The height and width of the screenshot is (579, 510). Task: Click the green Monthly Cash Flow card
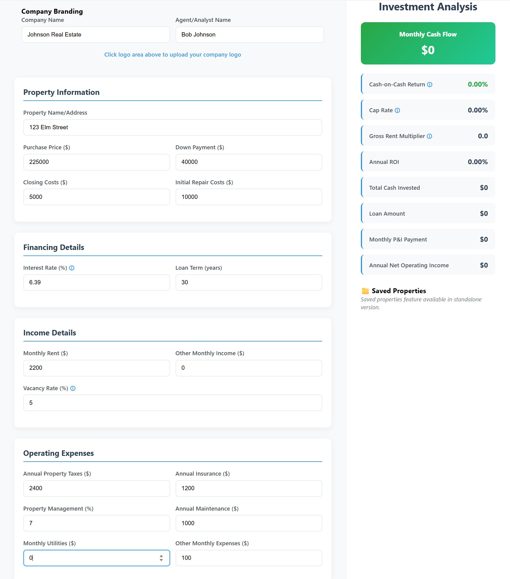tap(427, 43)
